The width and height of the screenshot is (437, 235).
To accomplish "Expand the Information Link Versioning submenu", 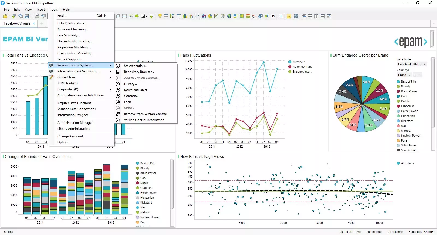I will (78, 71).
